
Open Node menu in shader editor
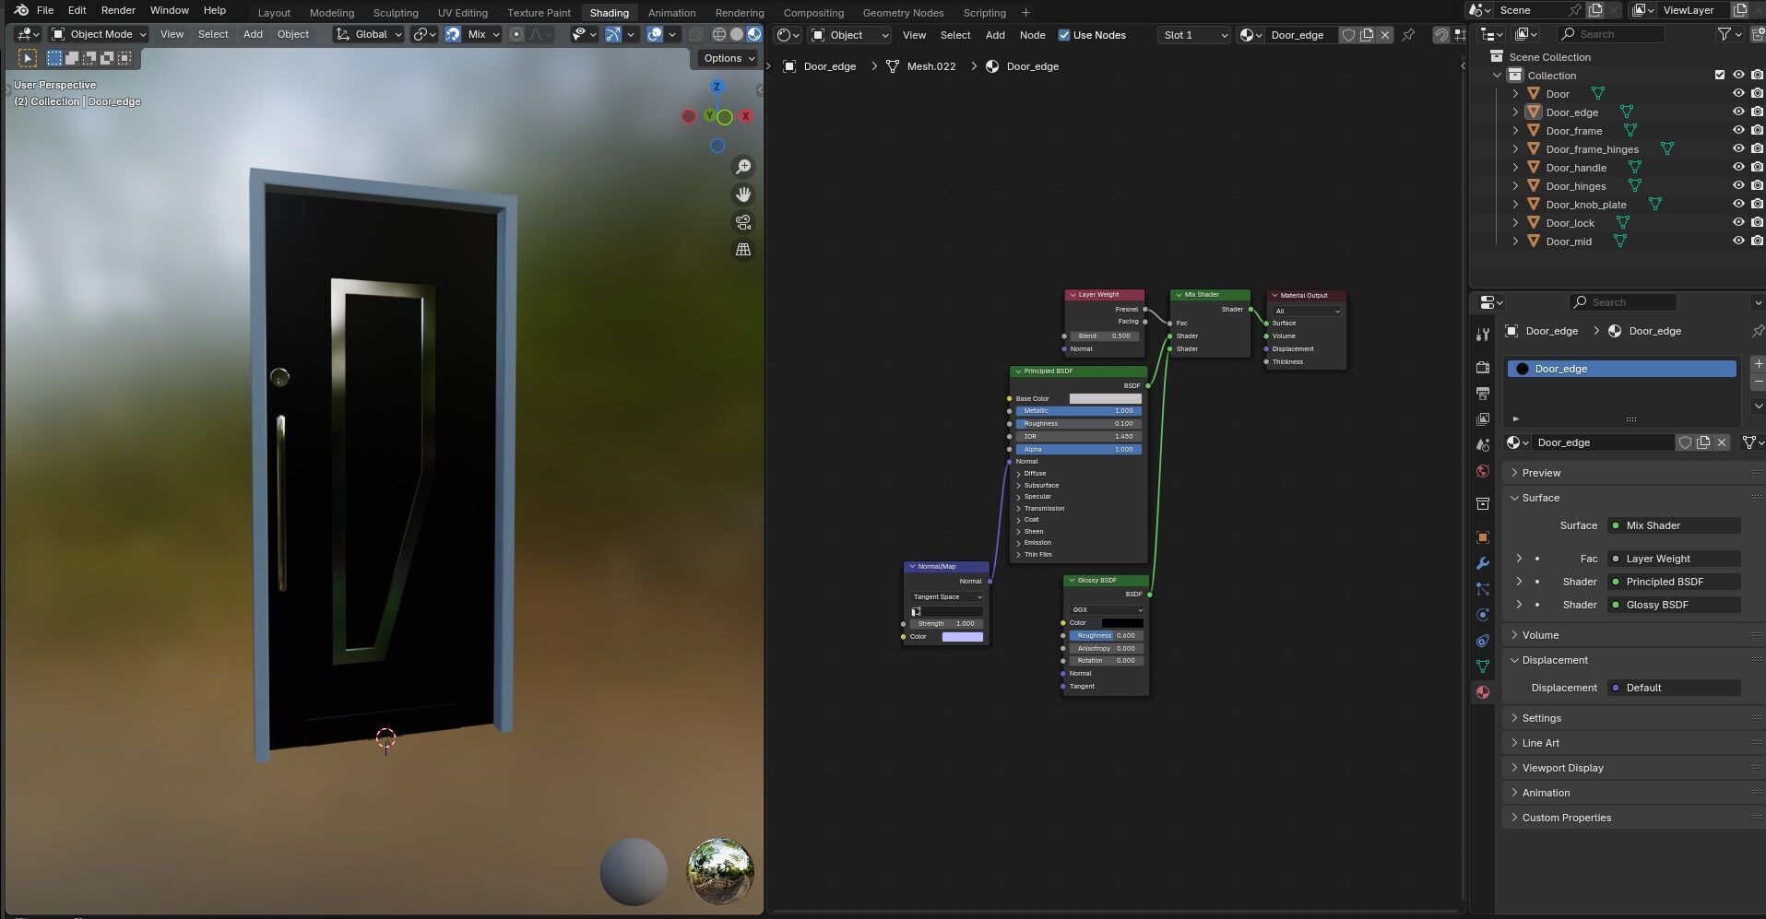1032,35
